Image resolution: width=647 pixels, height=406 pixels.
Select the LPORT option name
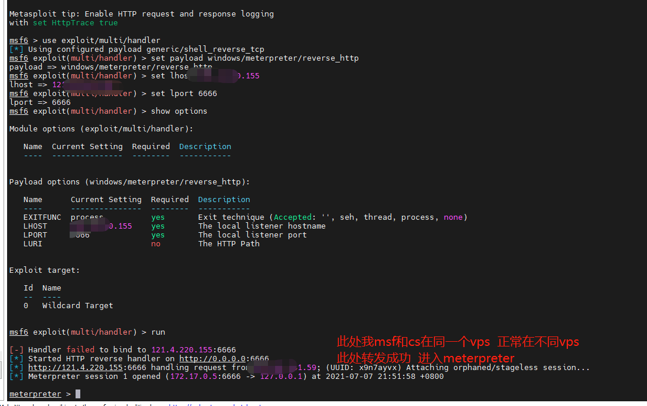click(x=35, y=235)
